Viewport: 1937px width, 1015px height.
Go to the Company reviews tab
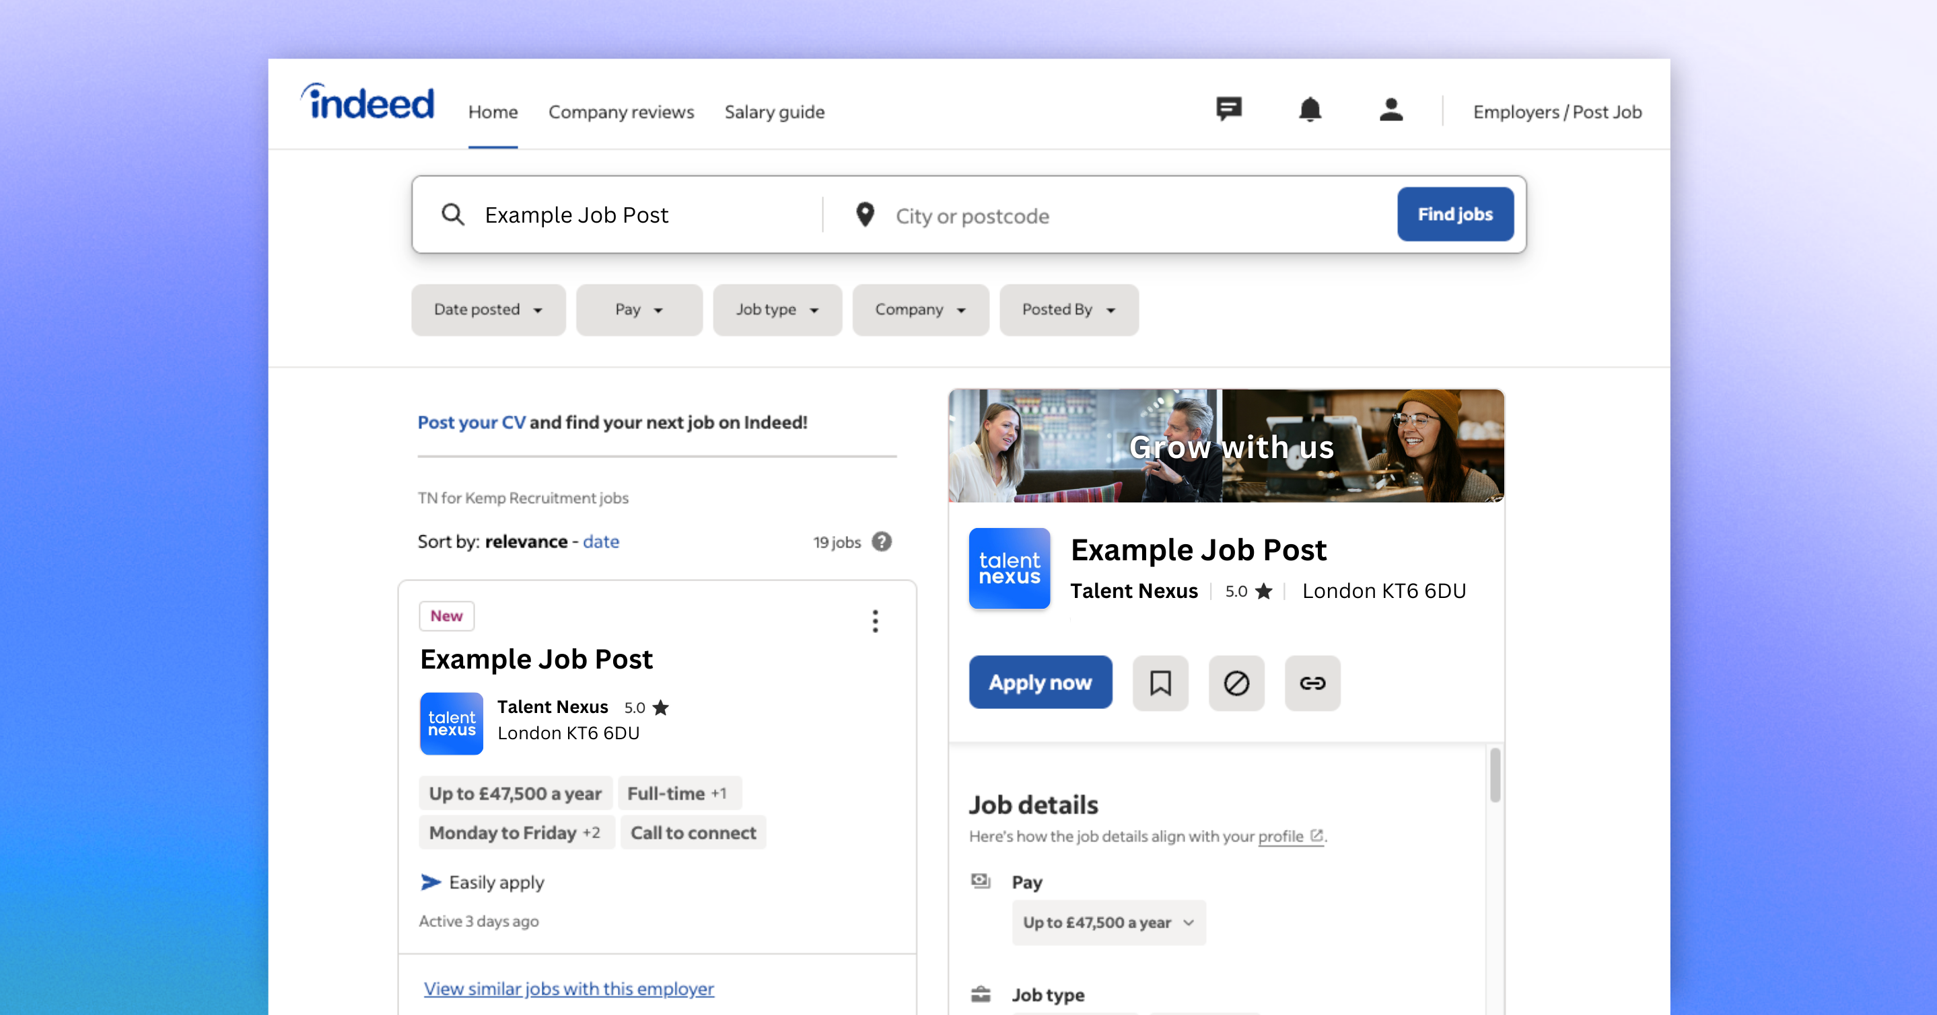click(621, 112)
